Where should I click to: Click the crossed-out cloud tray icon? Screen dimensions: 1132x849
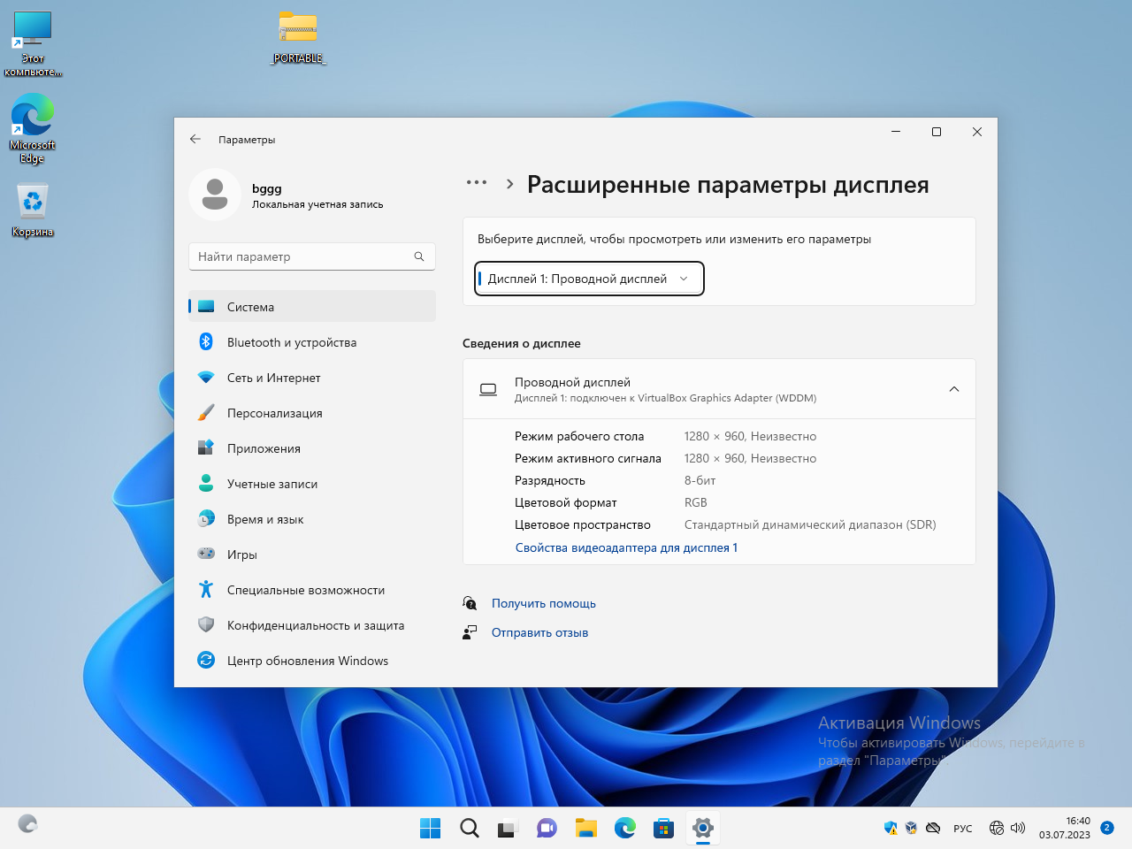[x=933, y=828]
